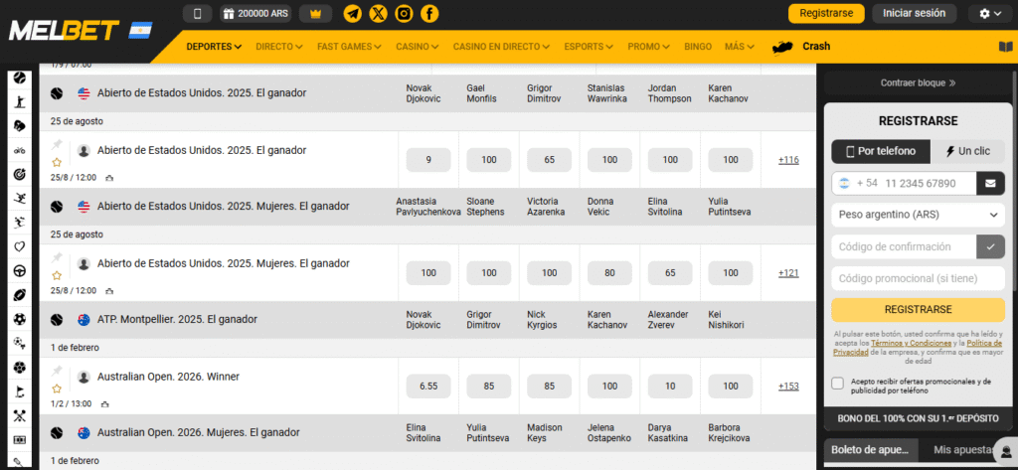Expand the FAST GAMES menu
The width and height of the screenshot is (1018, 470).
pos(349,47)
